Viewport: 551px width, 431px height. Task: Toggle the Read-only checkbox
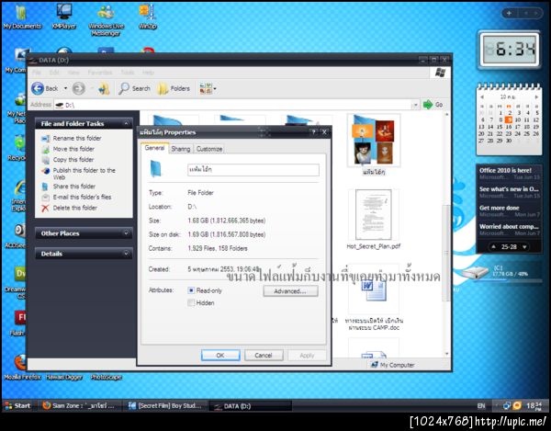pos(191,290)
